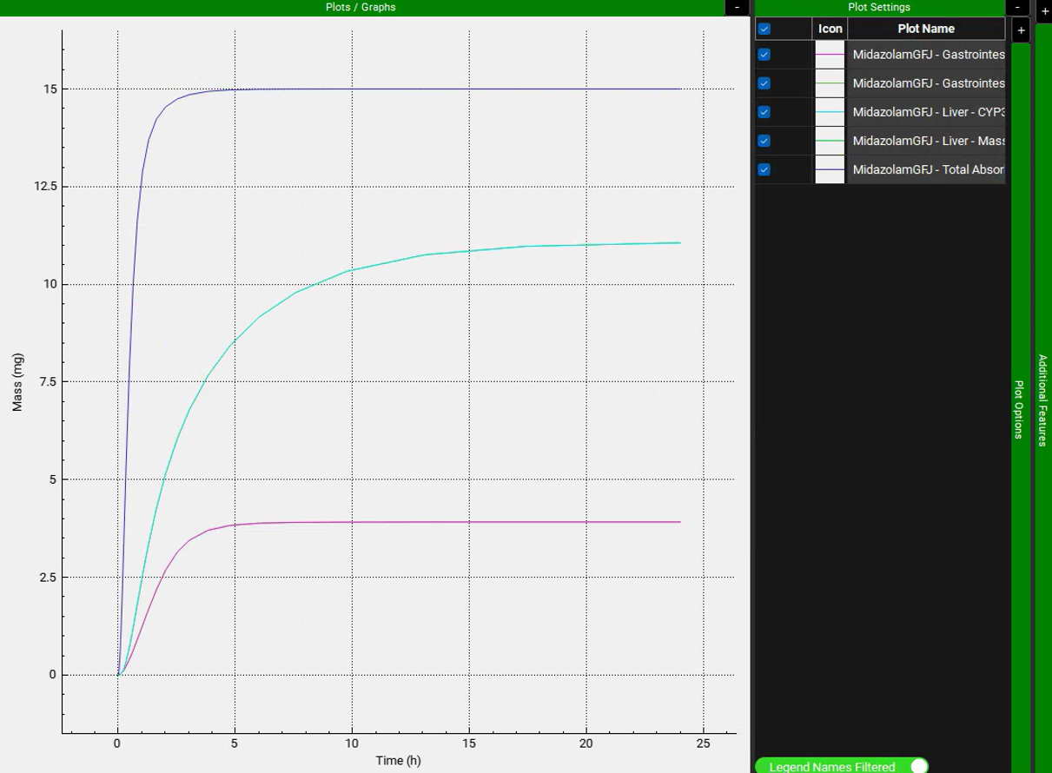Hide the MidazolamGFJ Total Absor plot via checkbox
Image resolution: width=1052 pixels, height=773 pixels.
tap(764, 169)
